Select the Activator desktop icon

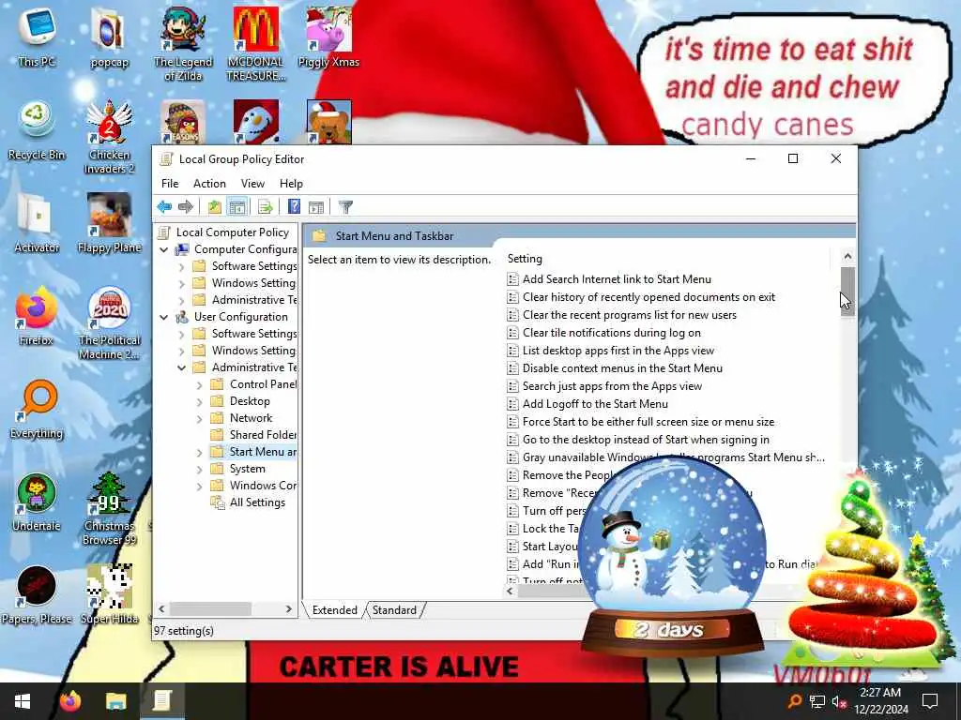coord(37,223)
